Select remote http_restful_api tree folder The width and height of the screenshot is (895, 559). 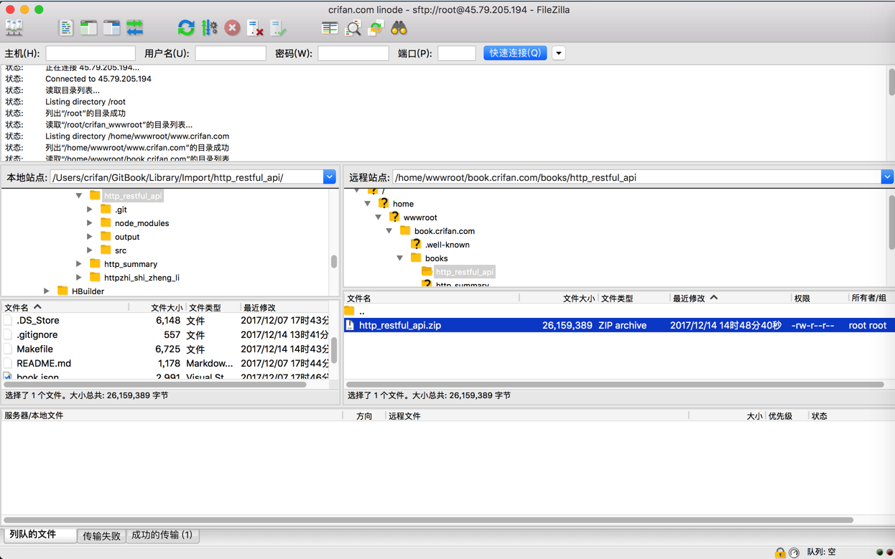[465, 272]
